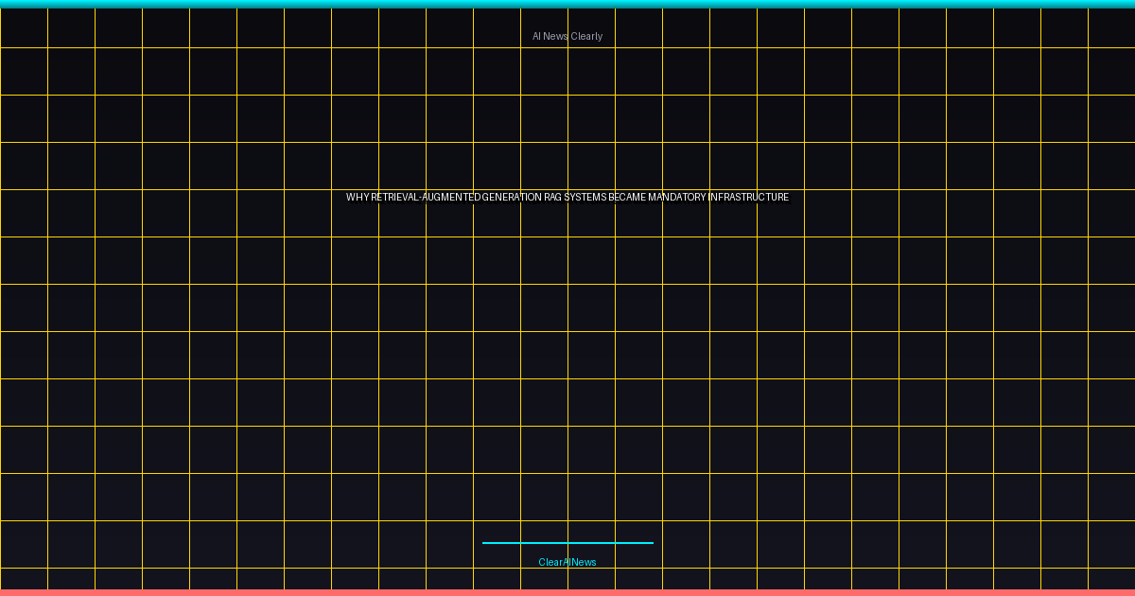Click the word "BECAME" in the headline
This screenshot has width=1135, height=596.
coord(627,197)
